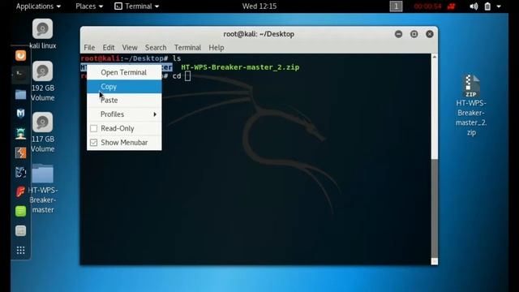
Task: Open the Places menu dropdown
Action: pos(89,6)
